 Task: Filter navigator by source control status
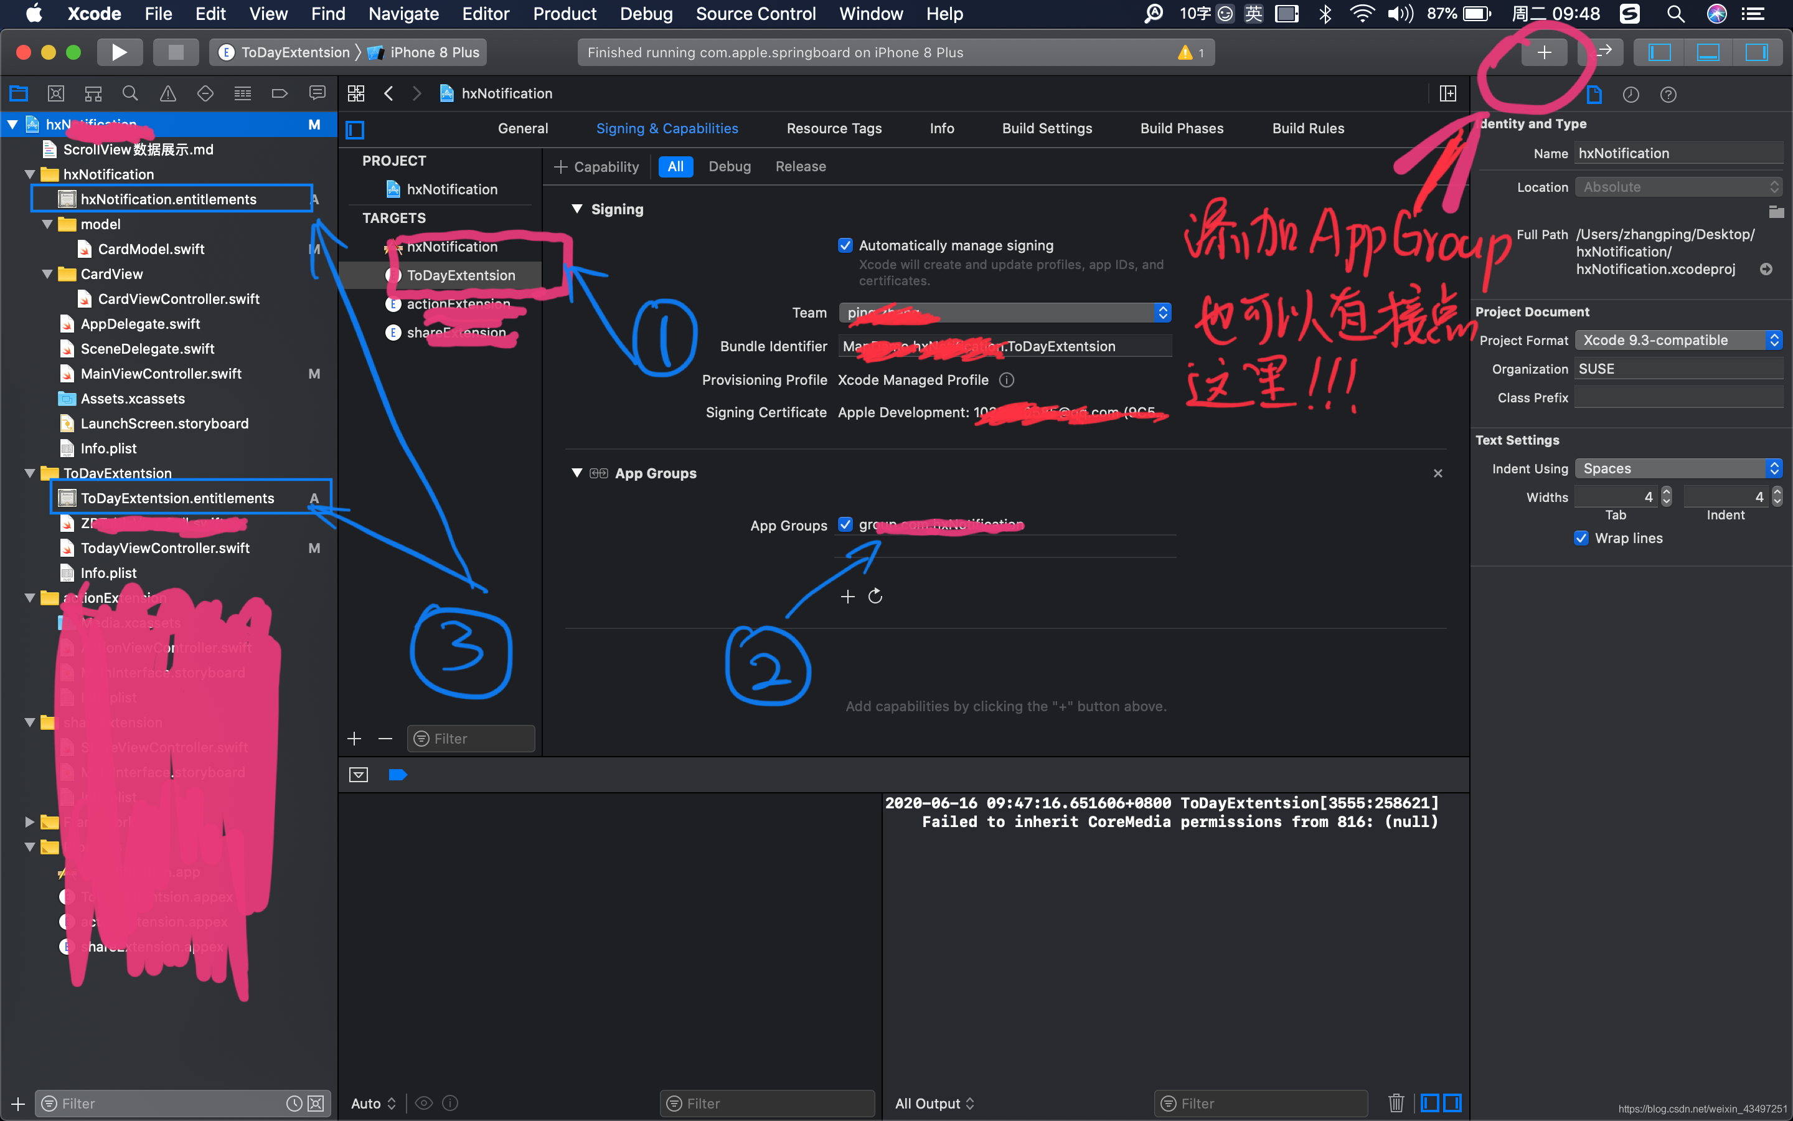click(316, 1103)
